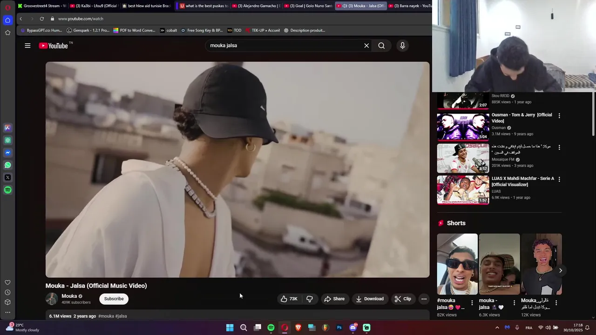This screenshot has width=596, height=335.
Task: Reload the page with the refresh icon
Action: point(42,19)
